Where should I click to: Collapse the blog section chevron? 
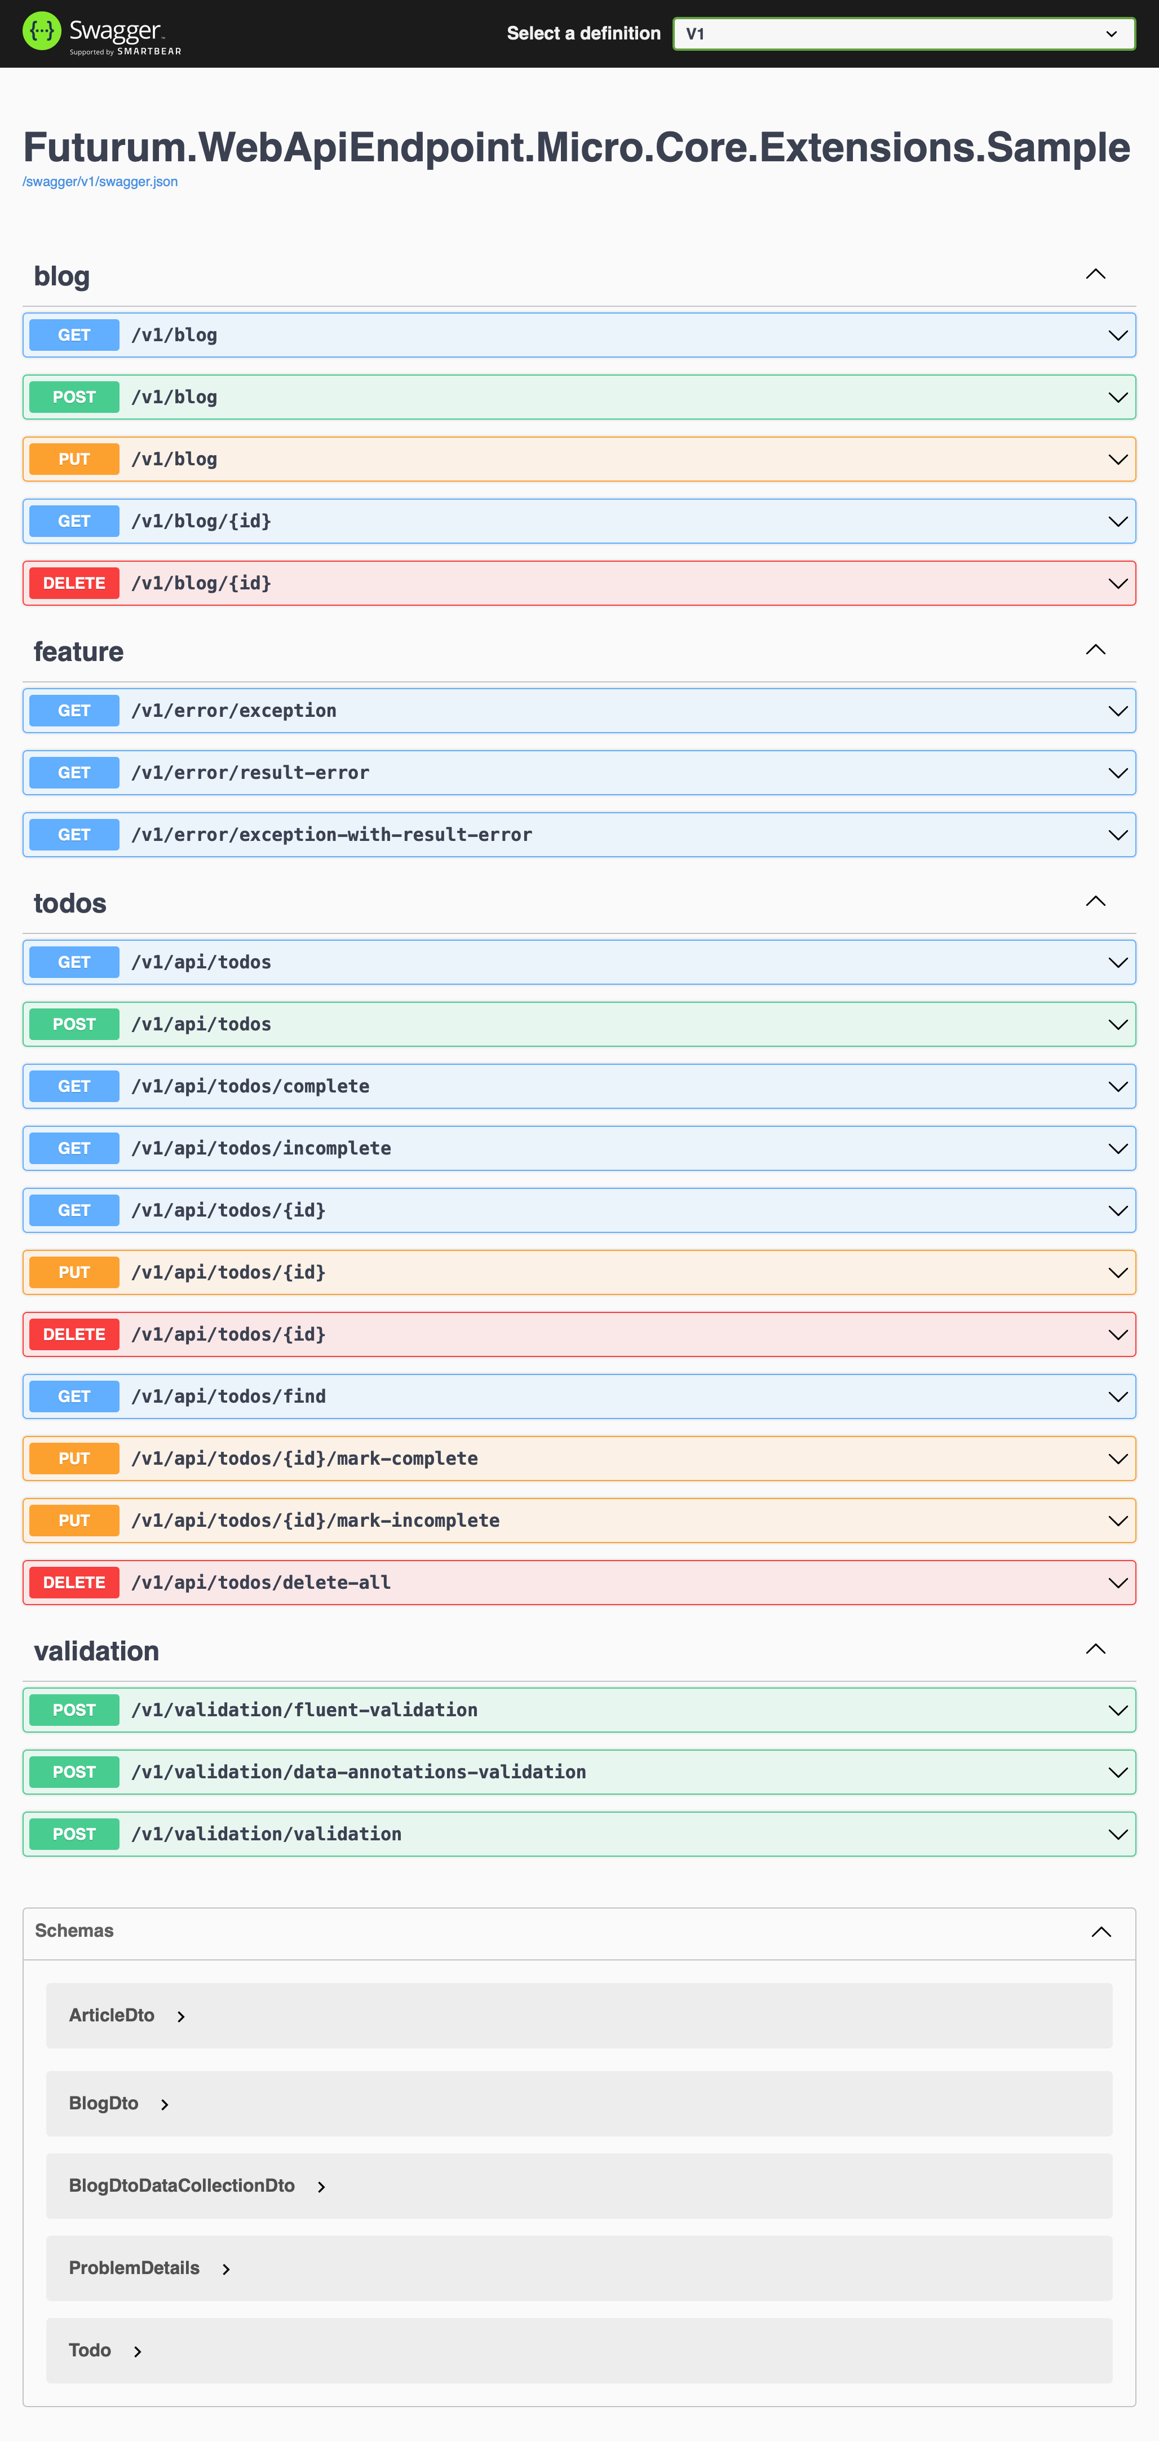point(1095,275)
